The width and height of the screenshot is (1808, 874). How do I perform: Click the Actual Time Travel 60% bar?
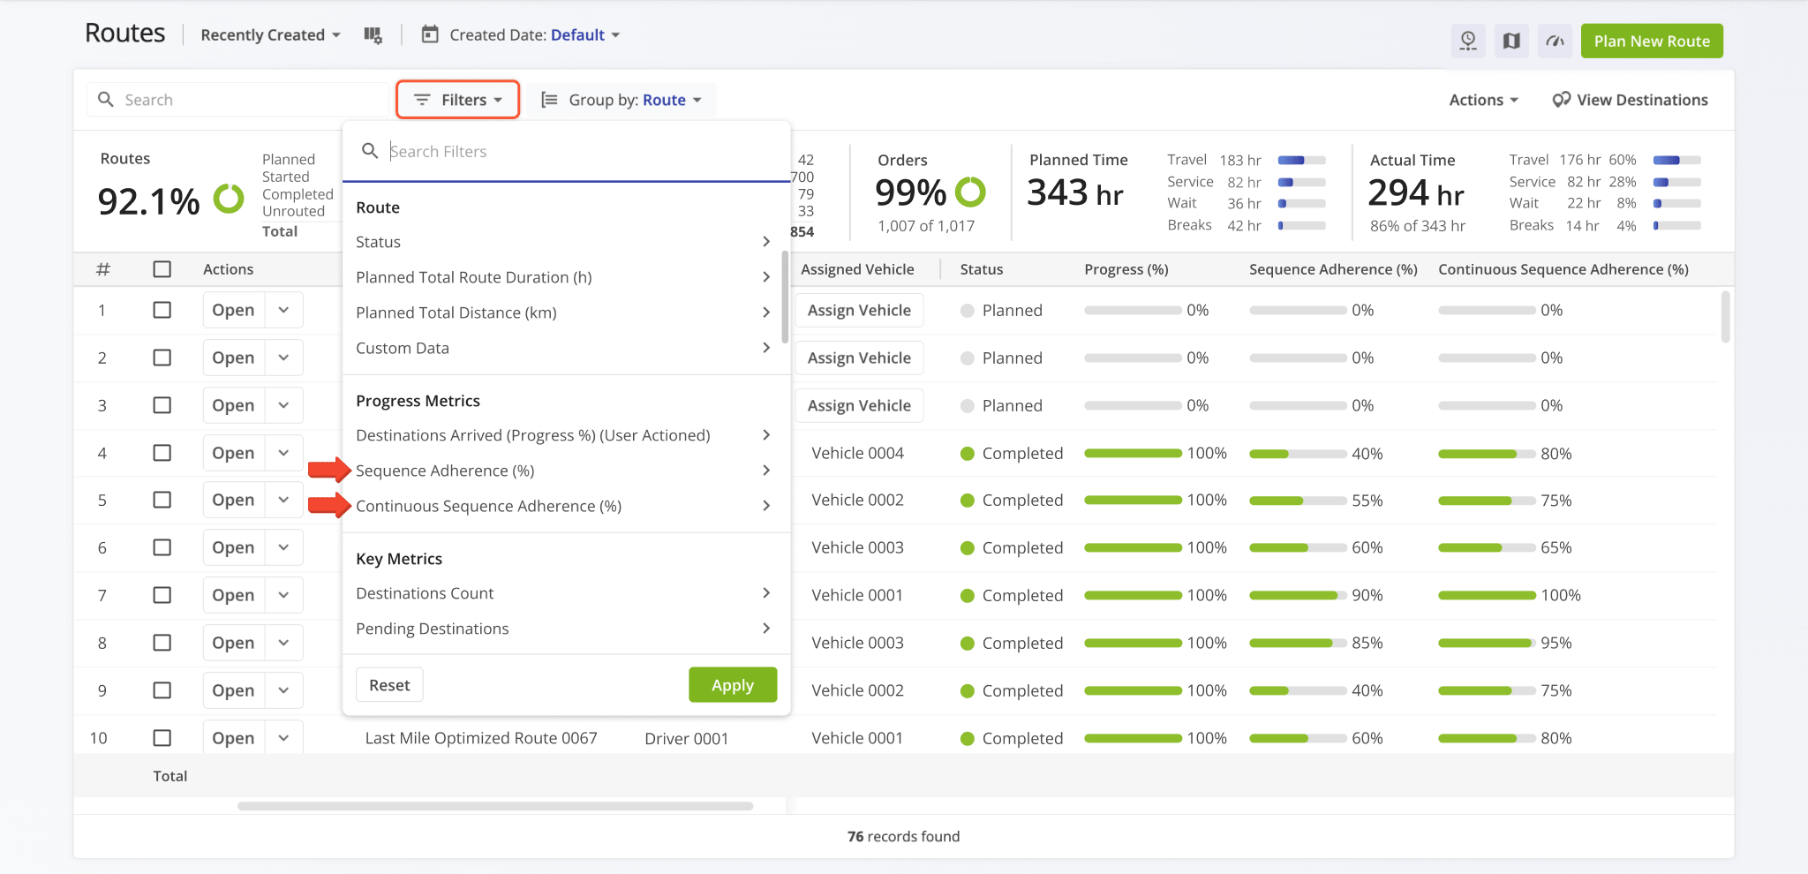point(1676,160)
